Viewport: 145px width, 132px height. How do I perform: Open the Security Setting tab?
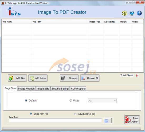point(60,89)
